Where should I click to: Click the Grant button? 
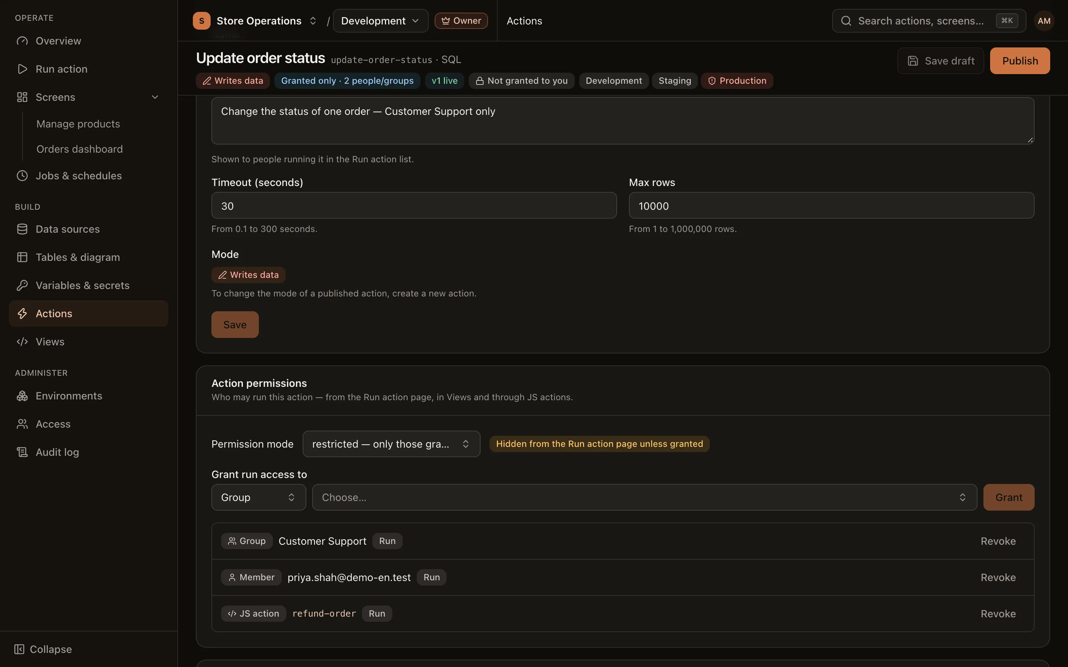(1008, 497)
